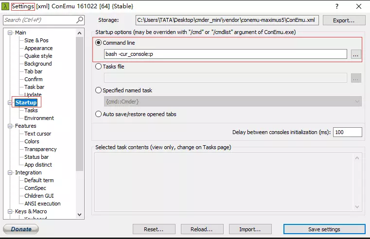Screen dimensions: 370x239
Task: Select the Integration tree item
Action: (28, 172)
